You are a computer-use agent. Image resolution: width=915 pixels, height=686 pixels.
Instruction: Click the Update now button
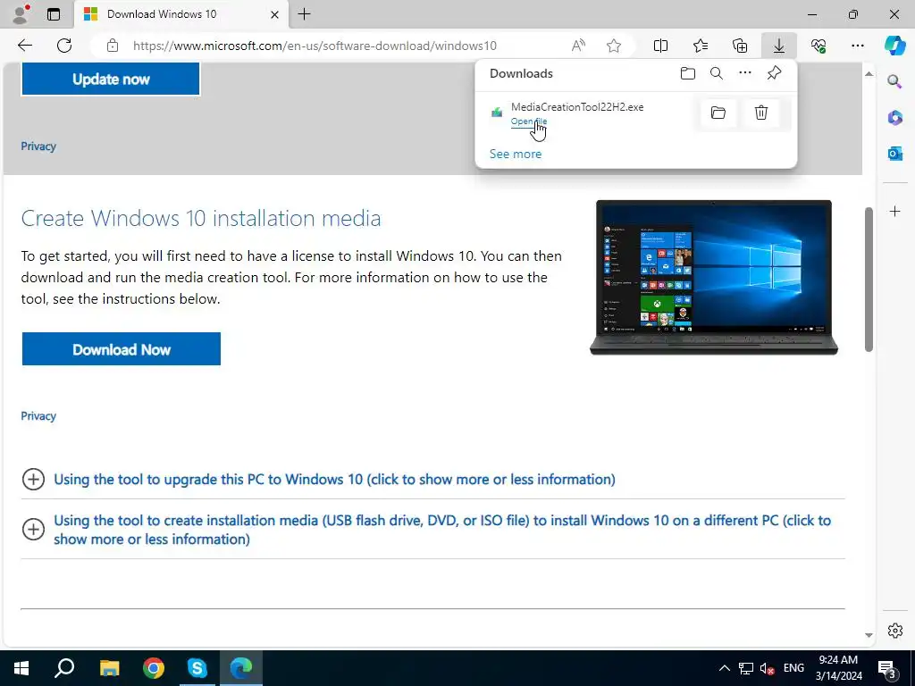(x=111, y=79)
